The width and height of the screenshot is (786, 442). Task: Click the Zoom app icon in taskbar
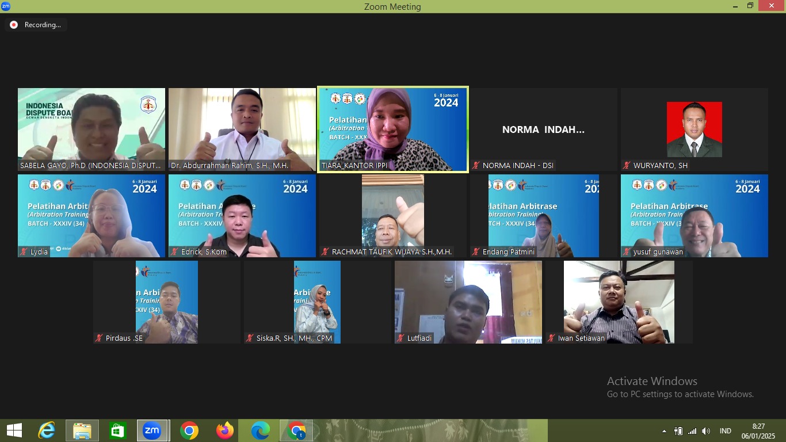152,430
